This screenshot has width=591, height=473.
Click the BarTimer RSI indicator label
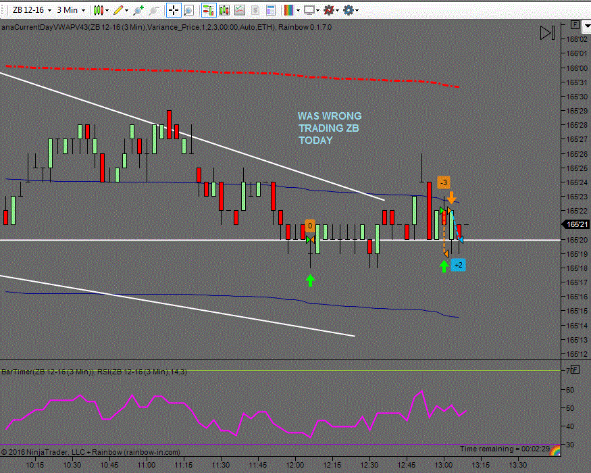[94, 372]
